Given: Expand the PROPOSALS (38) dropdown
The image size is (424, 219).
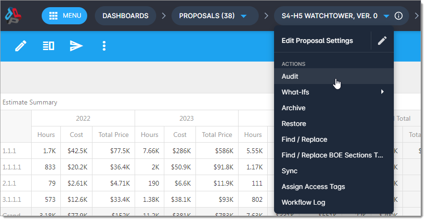Looking at the screenshot, I should [x=243, y=16].
